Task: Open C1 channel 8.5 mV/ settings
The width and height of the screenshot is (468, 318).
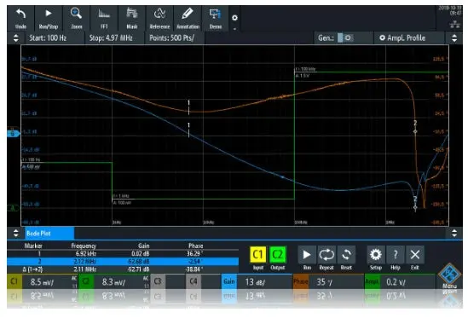Action: click(42, 281)
